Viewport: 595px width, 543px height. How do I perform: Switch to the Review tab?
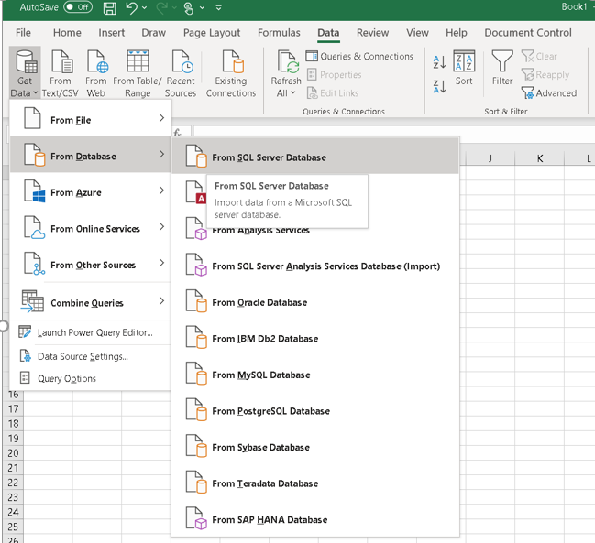coord(372,33)
